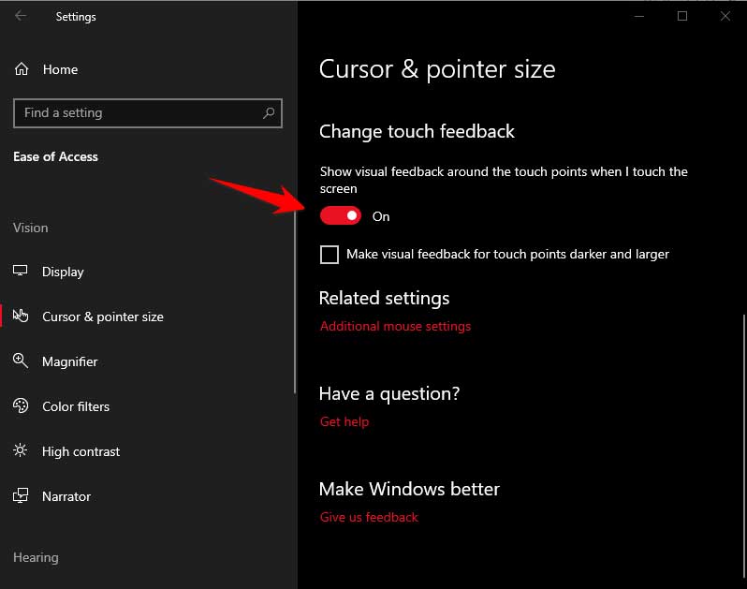Image resolution: width=747 pixels, height=589 pixels.
Task: Select the Color filters palette icon
Action: coord(21,405)
